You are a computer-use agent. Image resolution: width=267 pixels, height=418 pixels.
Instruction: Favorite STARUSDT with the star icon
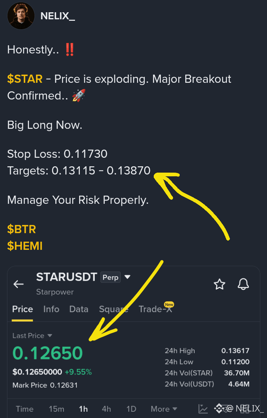[x=219, y=284]
